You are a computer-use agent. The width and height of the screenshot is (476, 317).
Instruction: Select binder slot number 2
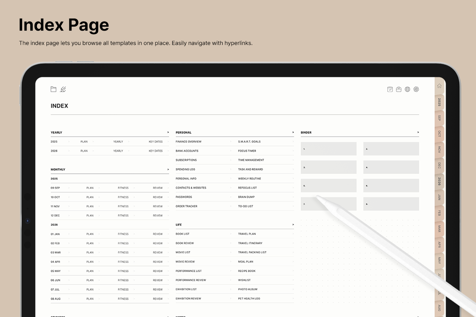391,149
